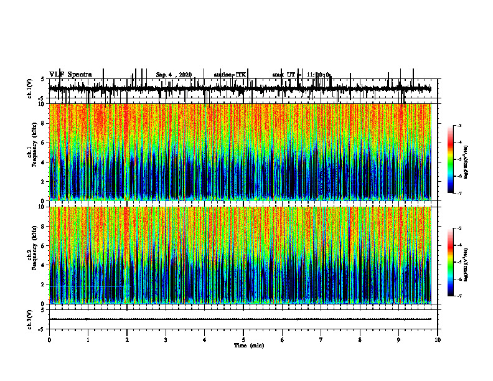This screenshot has height=381, width=493.
Task: Click time-axis tick label "8"
Action: (360, 340)
